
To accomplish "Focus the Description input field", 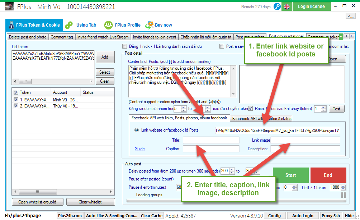I will click(x=305, y=149).
